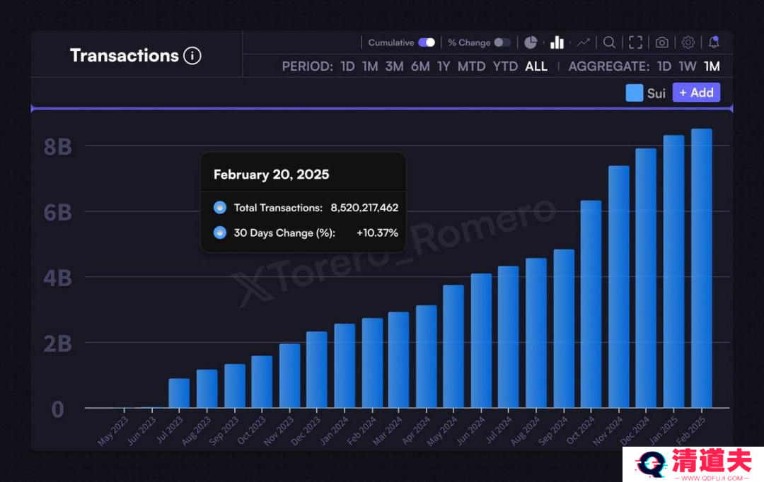Open the search magnifier icon
Screen dimensions: 764x482
coord(609,43)
